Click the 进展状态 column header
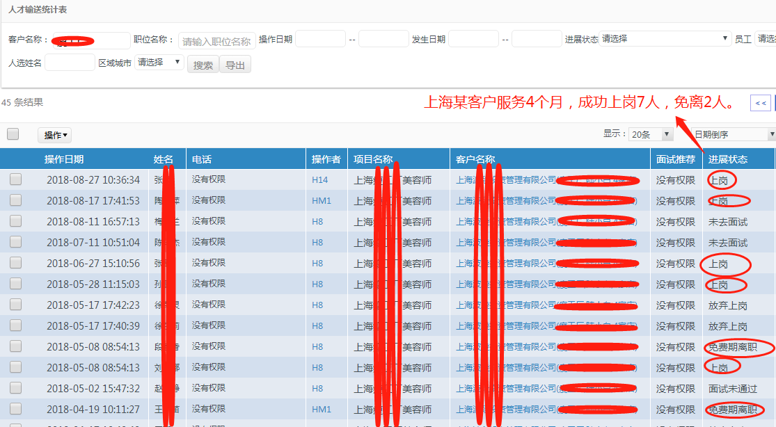Image resolution: width=776 pixels, height=427 pixels. (727, 159)
